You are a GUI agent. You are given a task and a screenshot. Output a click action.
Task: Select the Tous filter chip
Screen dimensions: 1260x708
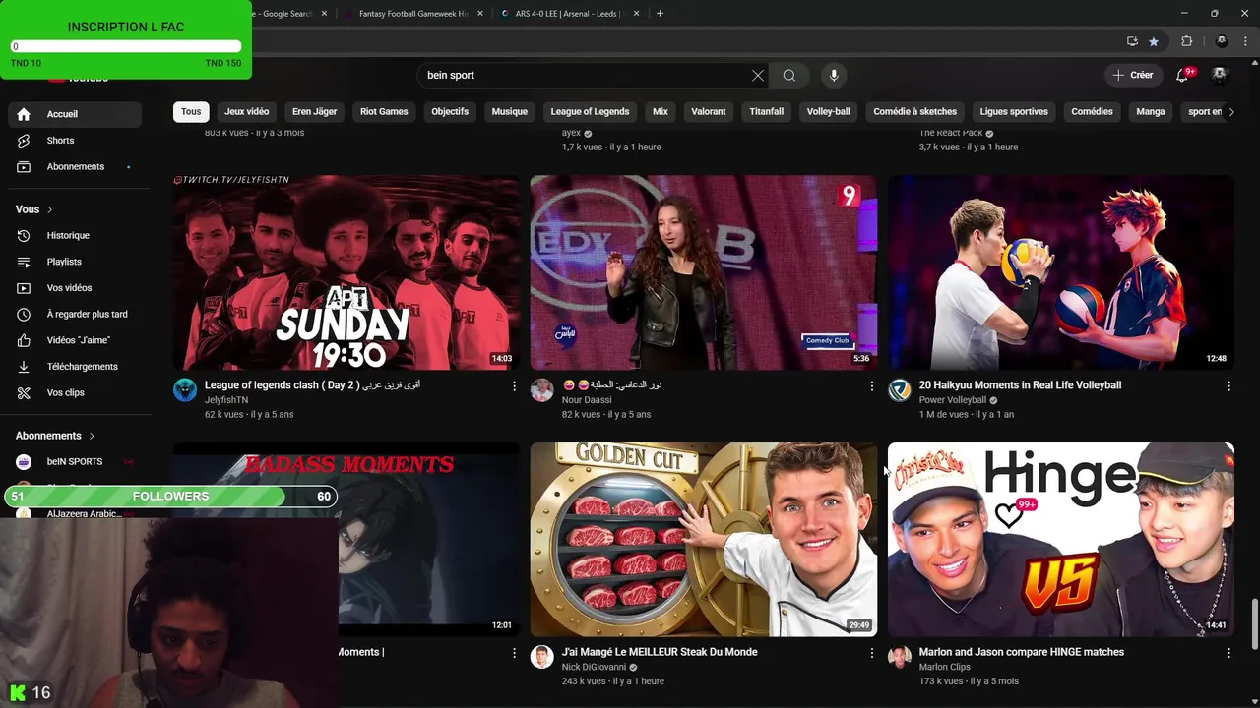(x=191, y=112)
